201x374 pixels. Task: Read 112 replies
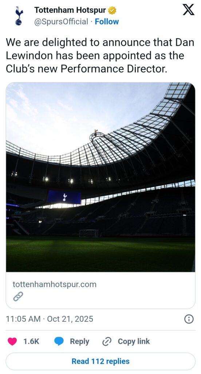(100, 361)
